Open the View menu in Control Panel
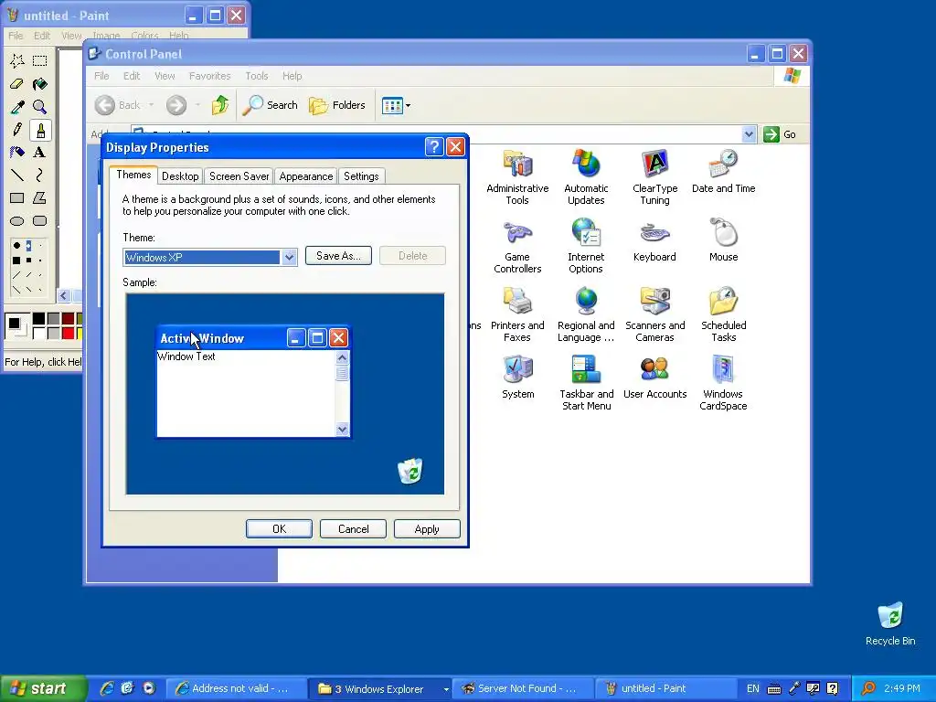Screen dimensions: 936x702 (165, 76)
